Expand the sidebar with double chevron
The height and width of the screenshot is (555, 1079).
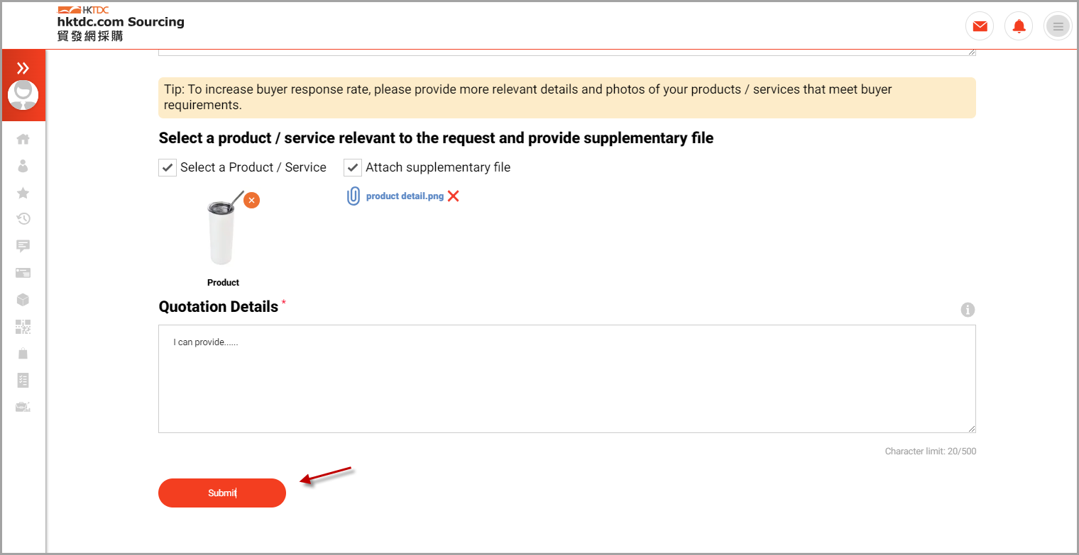coord(23,68)
